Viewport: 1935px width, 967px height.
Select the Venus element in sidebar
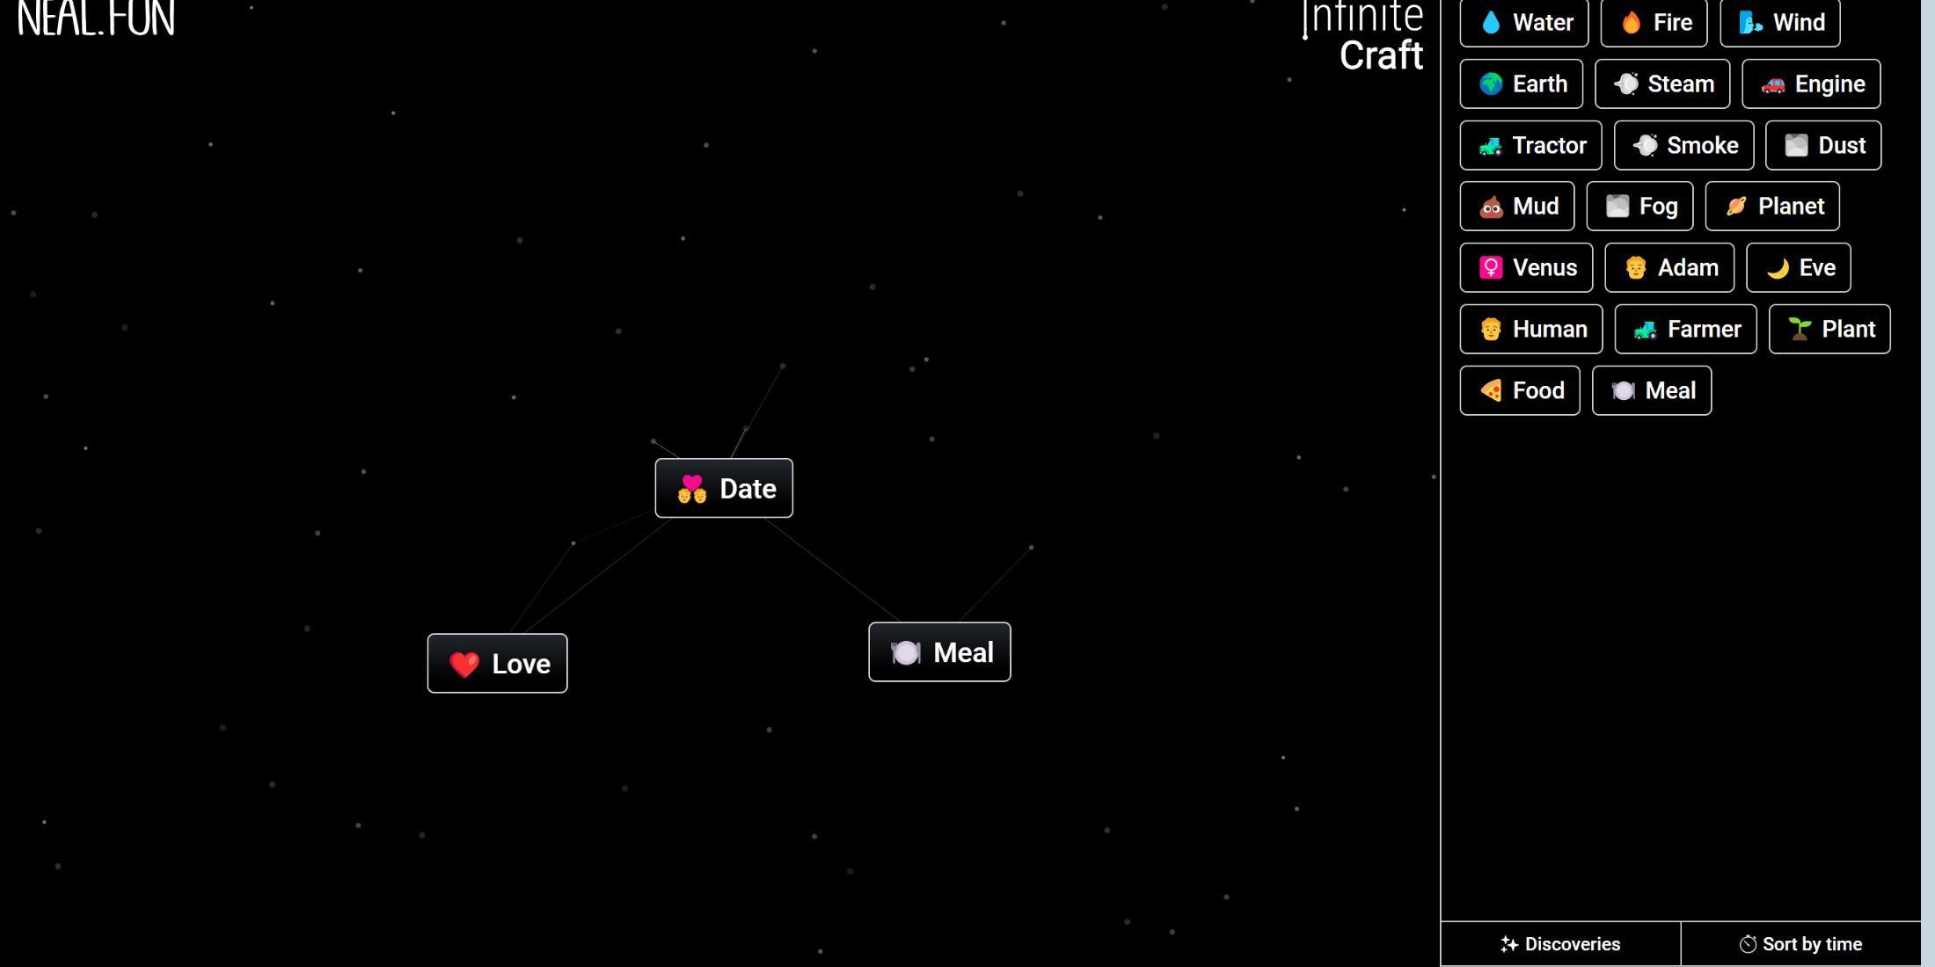point(1528,267)
